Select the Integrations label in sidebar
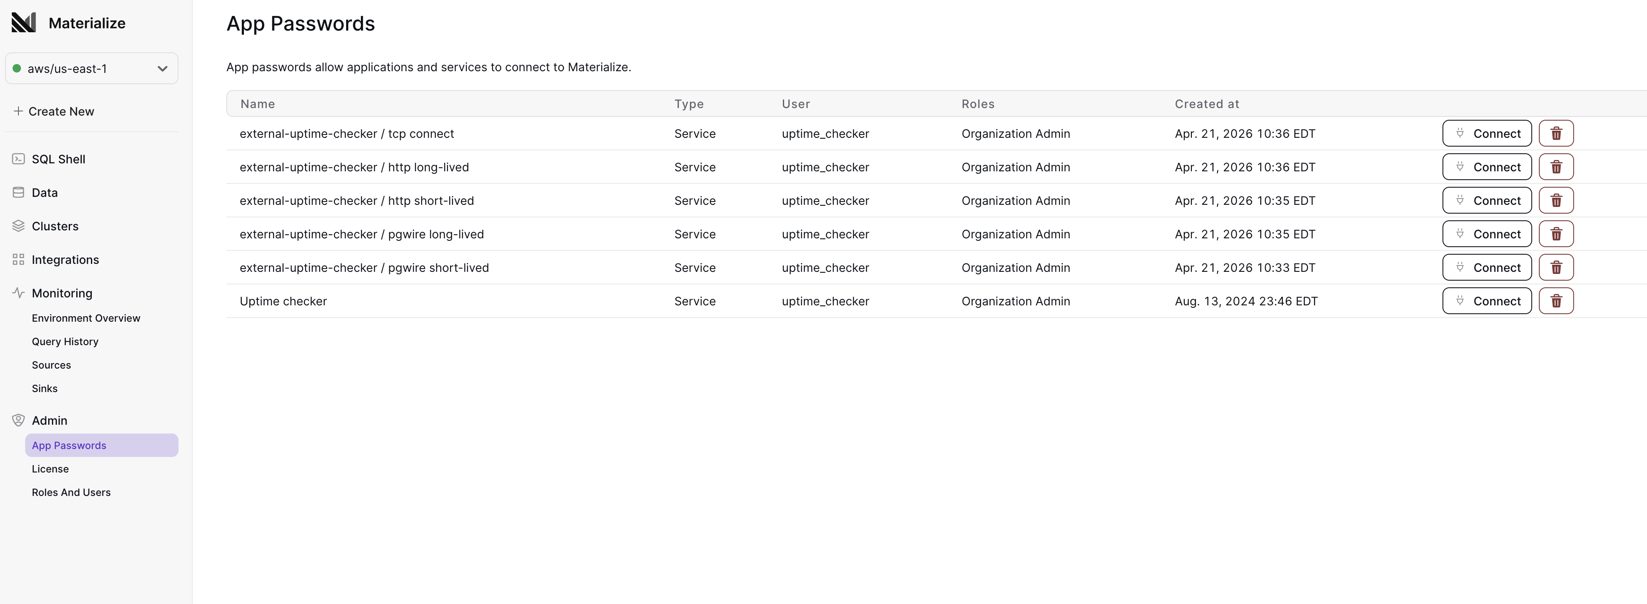The height and width of the screenshot is (604, 1647). click(x=65, y=260)
